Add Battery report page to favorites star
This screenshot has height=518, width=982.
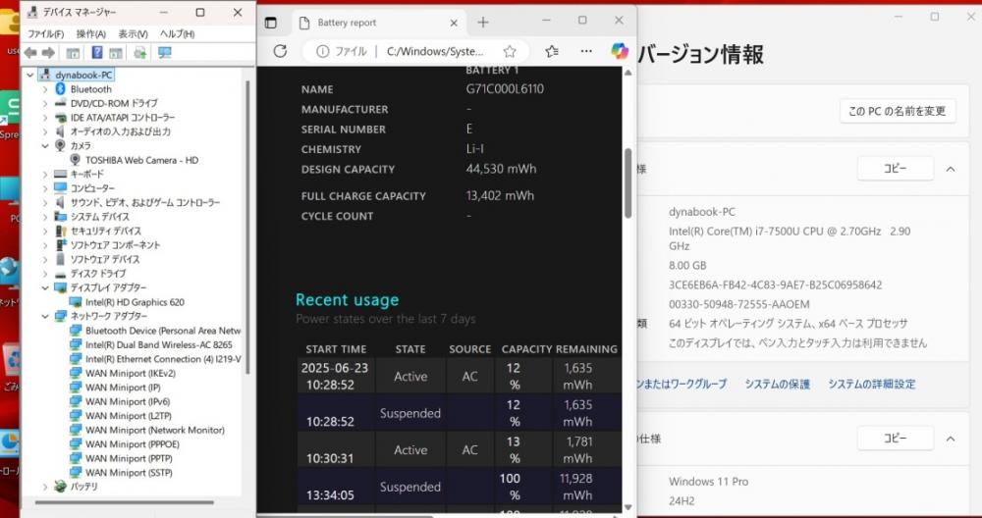[x=510, y=51]
